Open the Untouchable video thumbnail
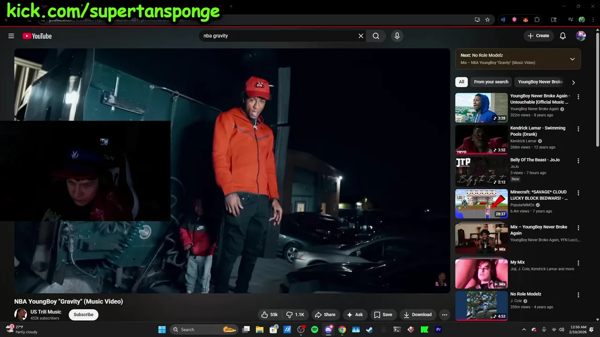This screenshot has width=600, height=337. (481, 108)
